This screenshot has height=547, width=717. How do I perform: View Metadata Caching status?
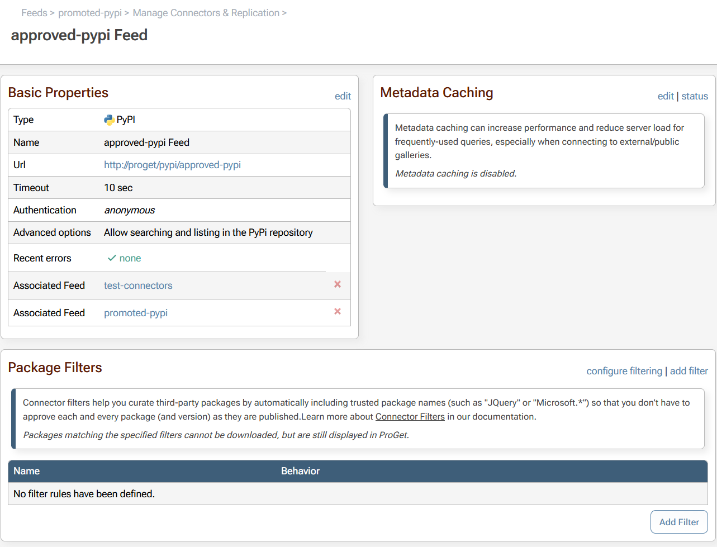[695, 96]
